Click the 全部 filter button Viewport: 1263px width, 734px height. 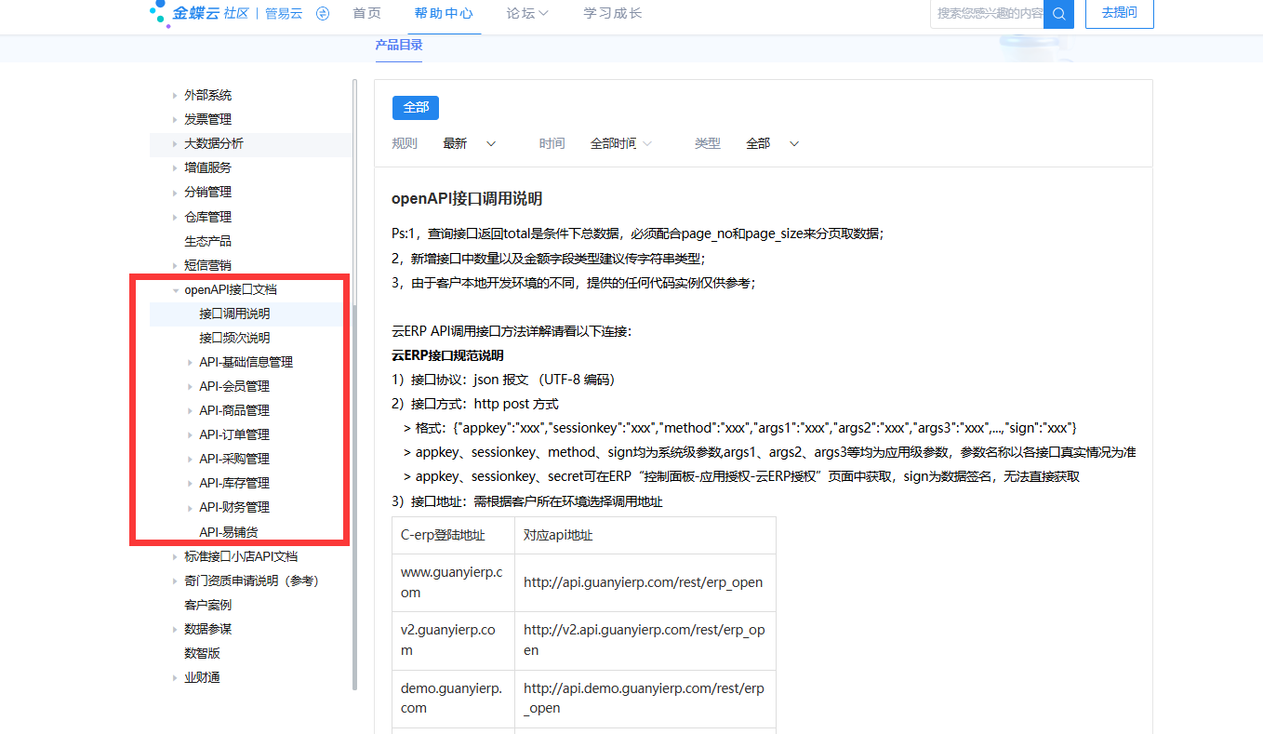pos(416,107)
